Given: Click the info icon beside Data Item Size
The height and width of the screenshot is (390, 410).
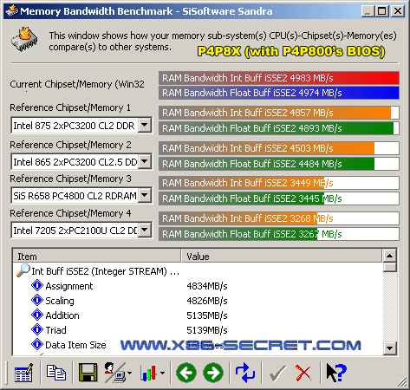Looking at the screenshot, I should point(37,344).
